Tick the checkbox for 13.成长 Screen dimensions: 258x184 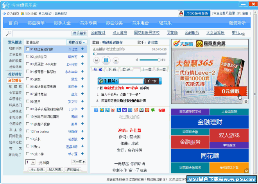point(27,139)
